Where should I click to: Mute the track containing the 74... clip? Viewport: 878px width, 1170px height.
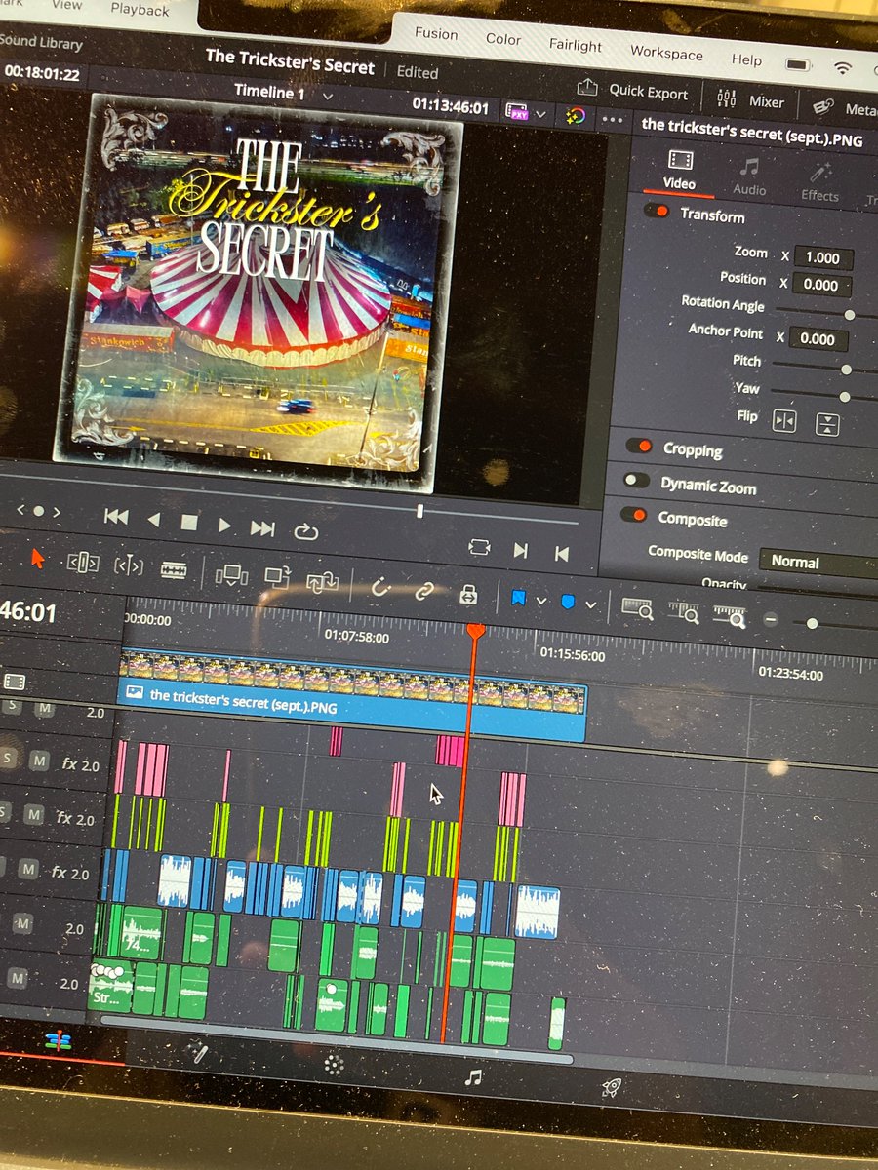21,924
